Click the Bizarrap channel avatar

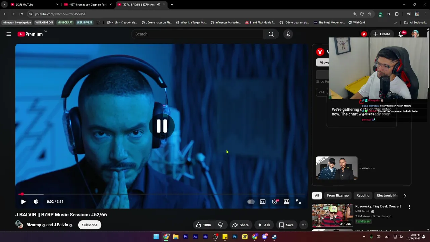point(19,225)
